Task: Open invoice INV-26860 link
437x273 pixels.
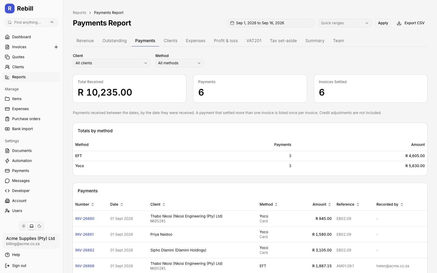Action: point(85,219)
